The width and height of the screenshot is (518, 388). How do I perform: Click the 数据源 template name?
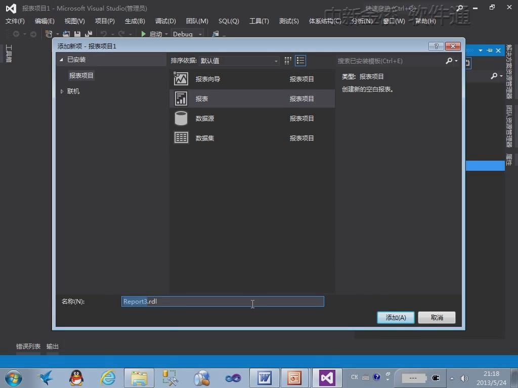pos(205,118)
